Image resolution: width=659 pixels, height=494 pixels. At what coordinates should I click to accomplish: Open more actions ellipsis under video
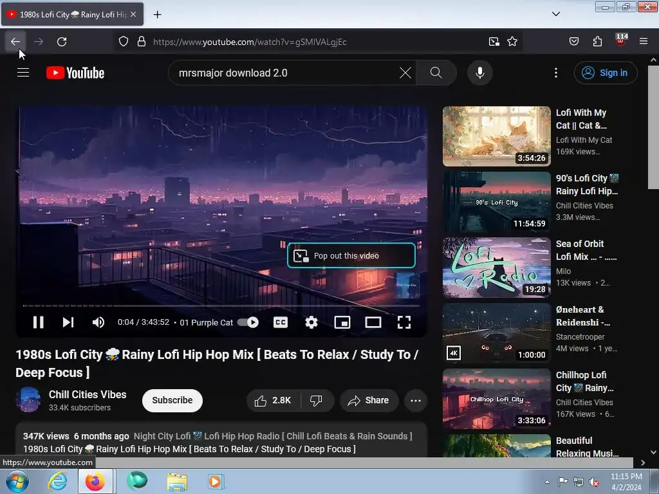[416, 400]
